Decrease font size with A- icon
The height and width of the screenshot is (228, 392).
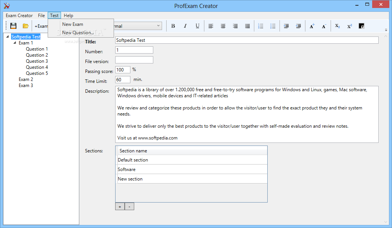(324, 26)
